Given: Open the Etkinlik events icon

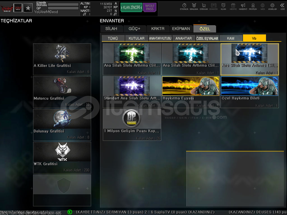Looking at the screenshot, I should pos(184,6).
